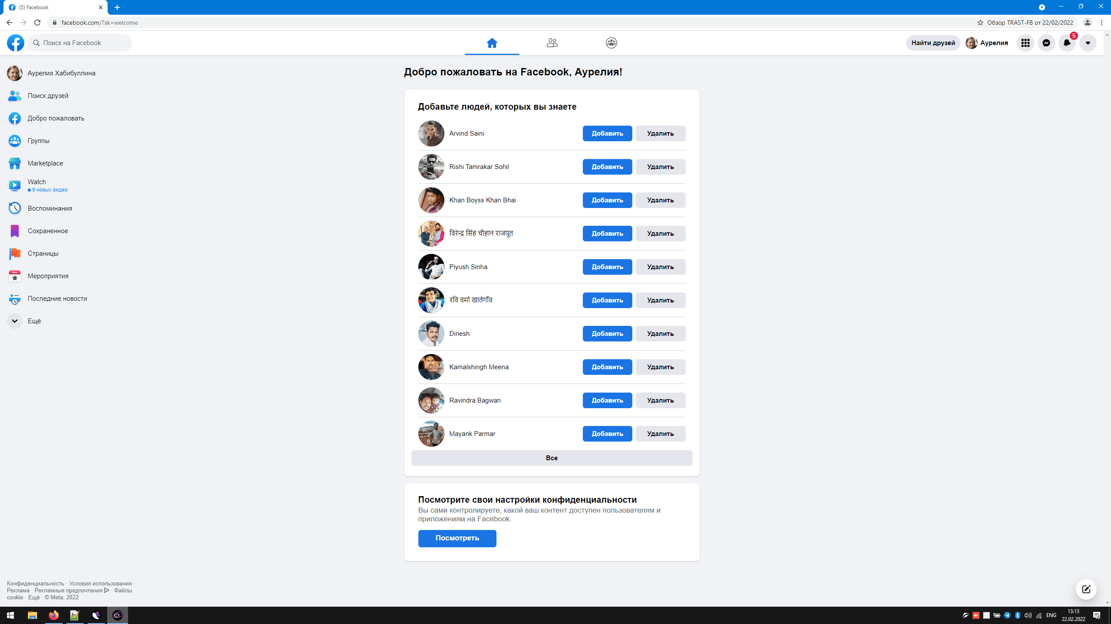This screenshot has height=624, width=1111.
Task: Open Arvind Saini profile picture
Action: click(x=431, y=133)
